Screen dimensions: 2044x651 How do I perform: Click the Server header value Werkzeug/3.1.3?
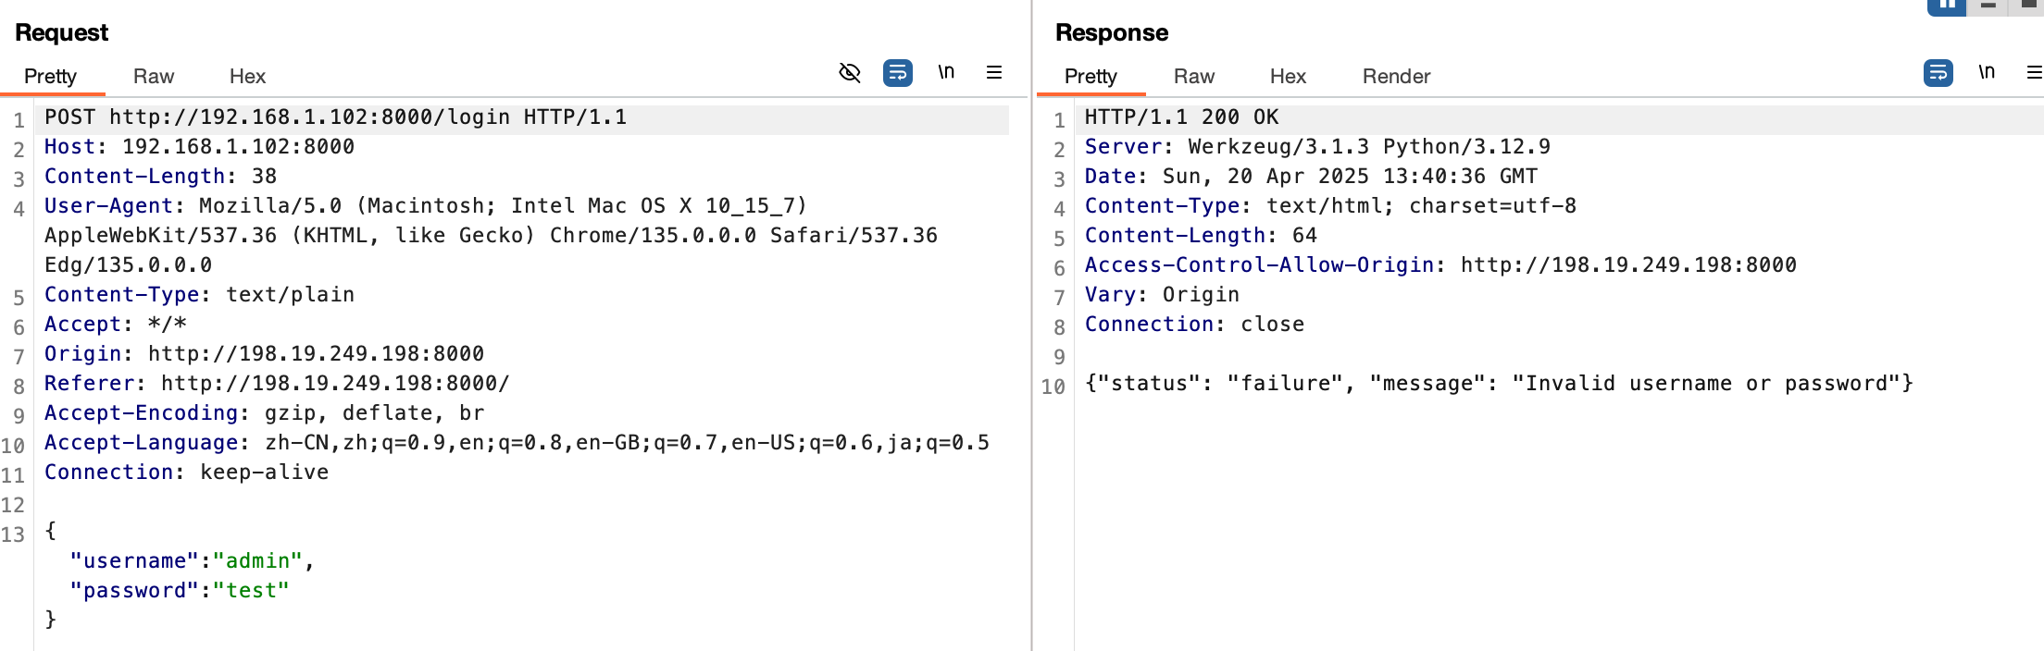click(x=1278, y=147)
